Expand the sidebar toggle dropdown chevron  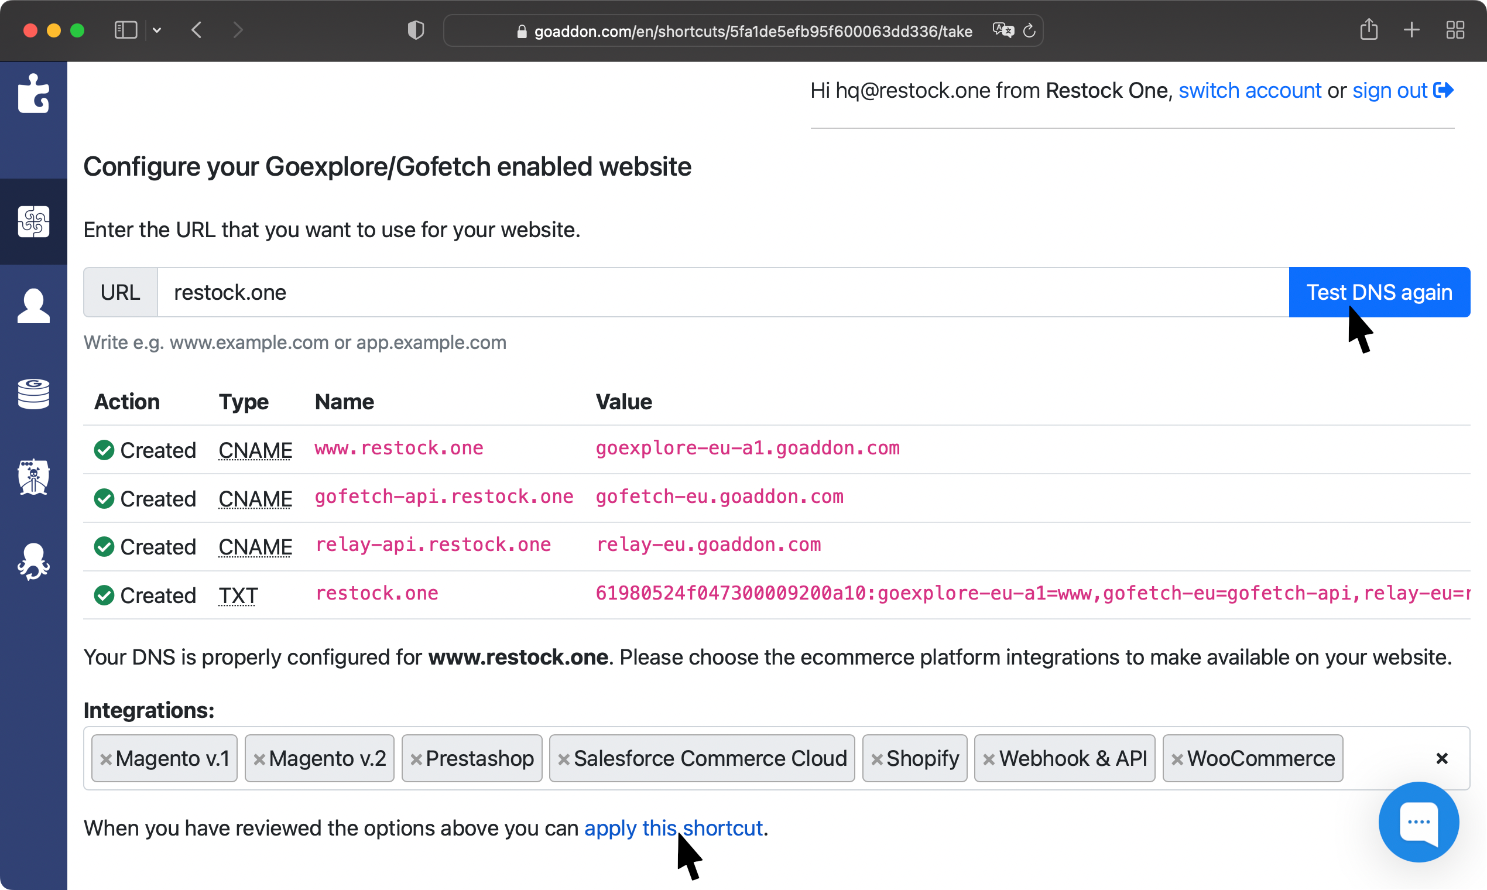click(157, 30)
